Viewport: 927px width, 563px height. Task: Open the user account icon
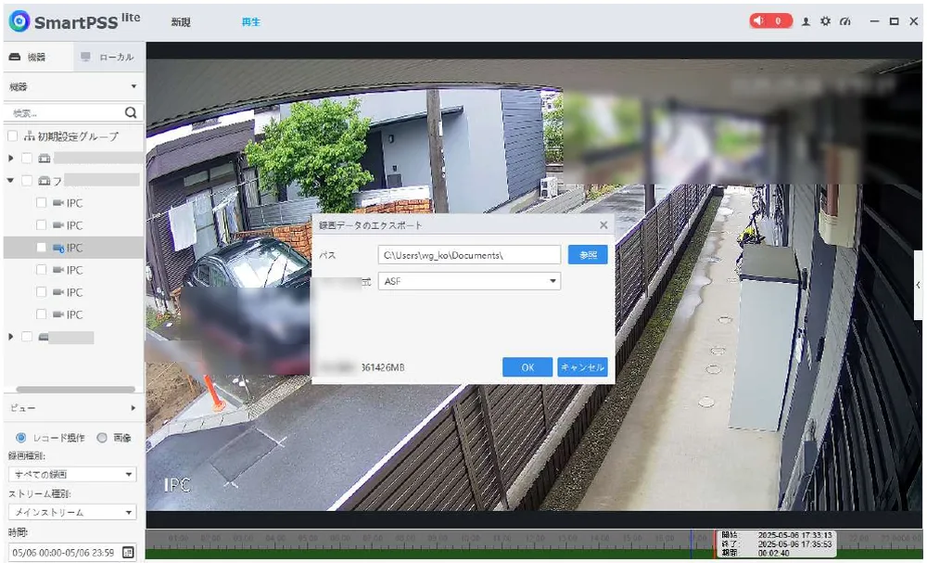[806, 22]
